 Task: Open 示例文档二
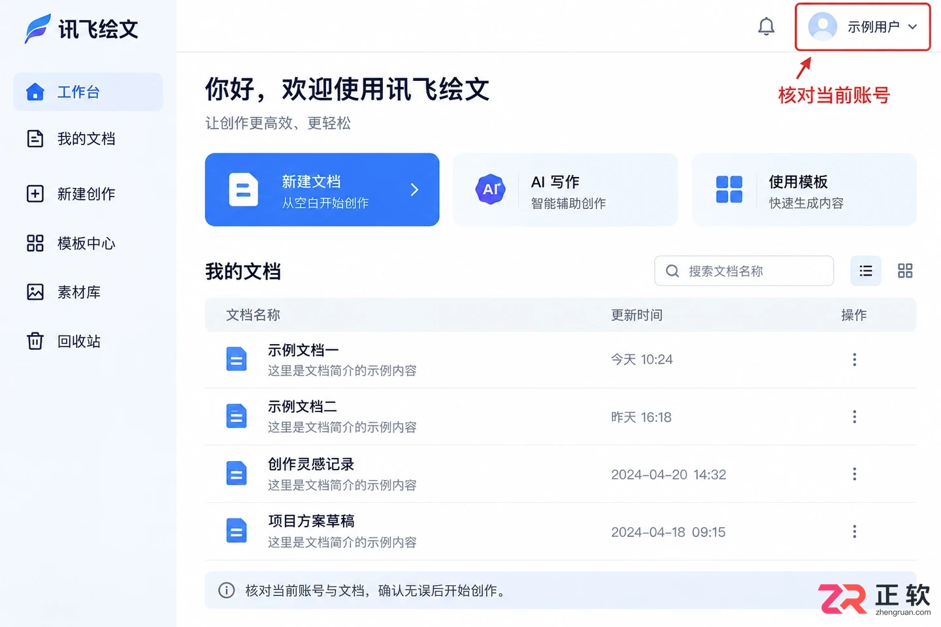click(x=303, y=407)
